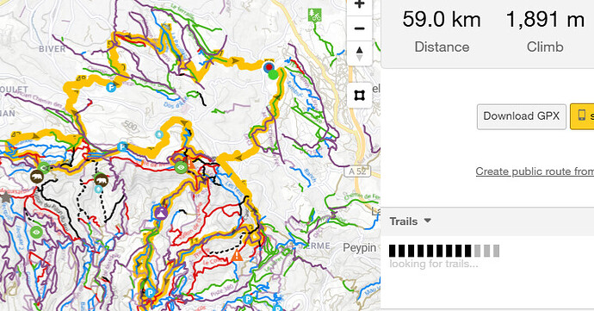The image size is (594, 311).
Task: Open the parking marker near the BIVER label
Action: click(x=110, y=88)
